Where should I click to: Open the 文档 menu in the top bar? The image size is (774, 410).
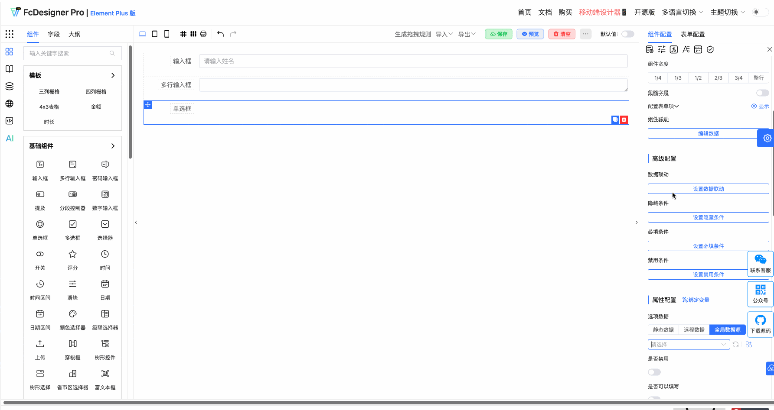(545, 12)
